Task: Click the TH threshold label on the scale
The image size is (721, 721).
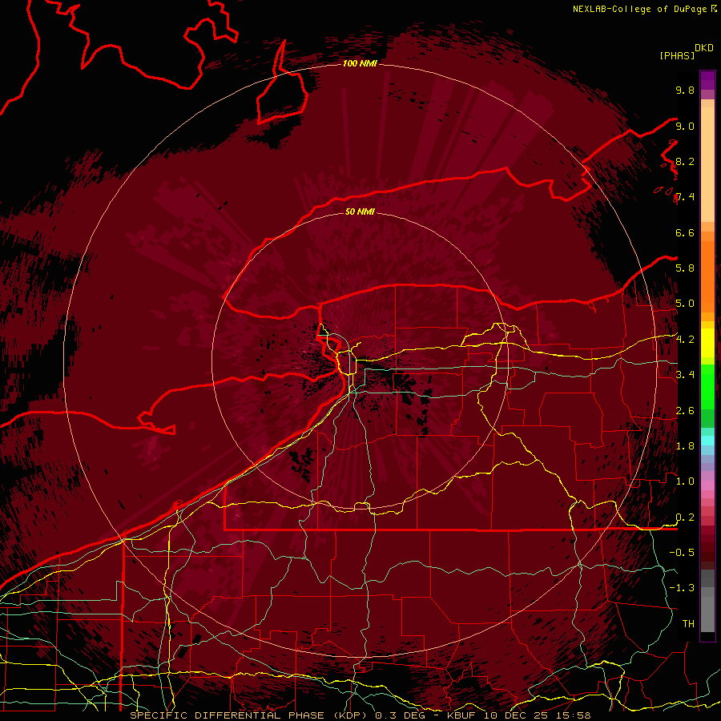Action: [x=688, y=624]
